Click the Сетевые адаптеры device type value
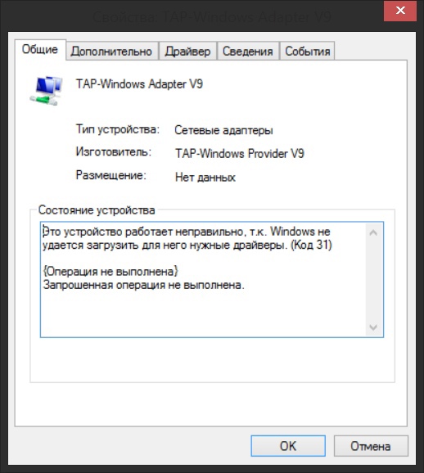424x473 pixels. pos(224,130)
